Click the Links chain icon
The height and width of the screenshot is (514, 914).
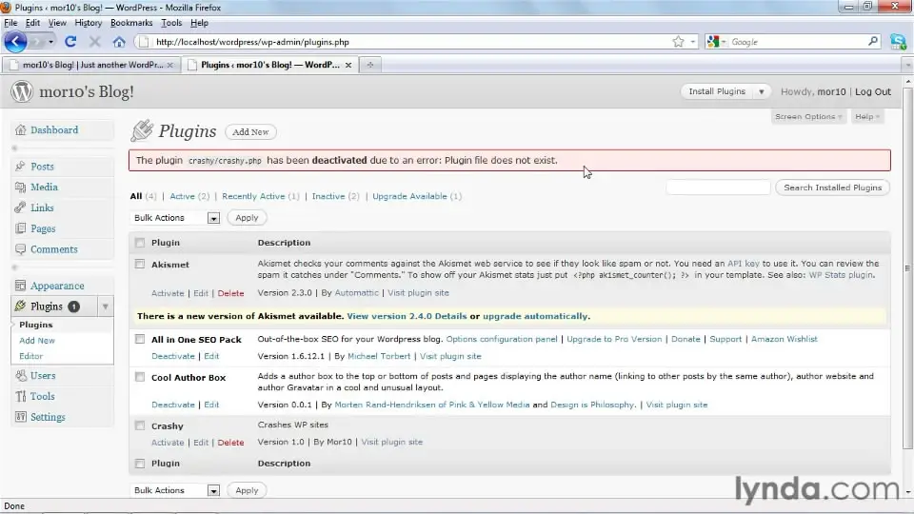click(20, 208)
